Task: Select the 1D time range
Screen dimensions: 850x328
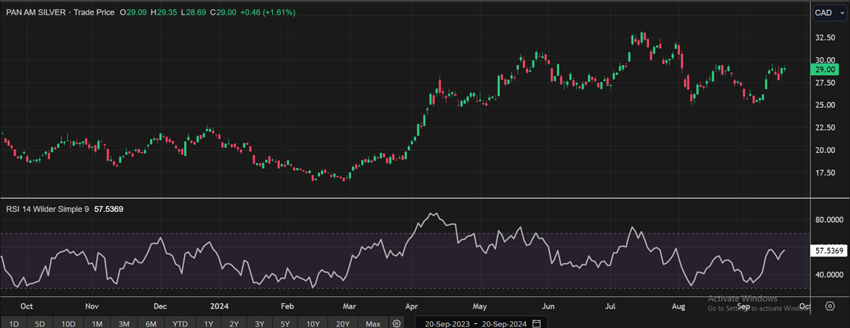Action: tap(14, 324)
